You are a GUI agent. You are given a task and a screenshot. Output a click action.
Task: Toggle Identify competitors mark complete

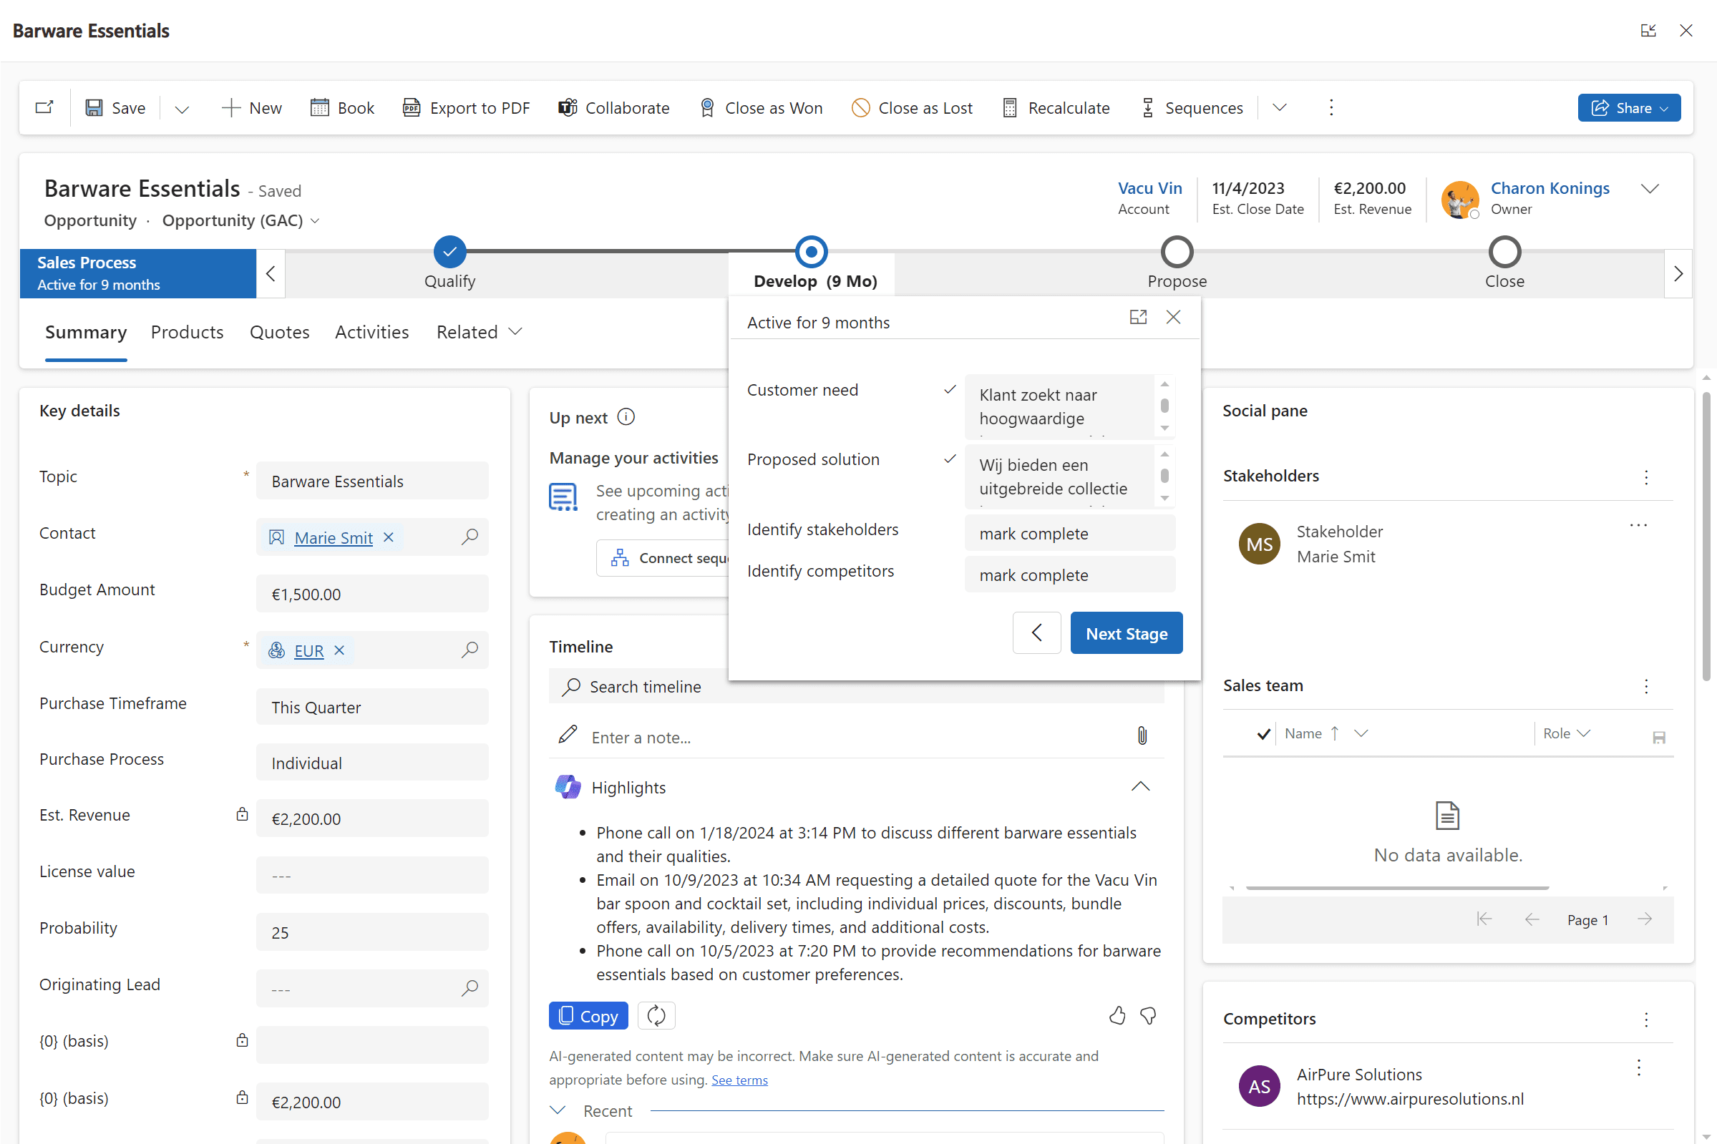point(1069,575)
